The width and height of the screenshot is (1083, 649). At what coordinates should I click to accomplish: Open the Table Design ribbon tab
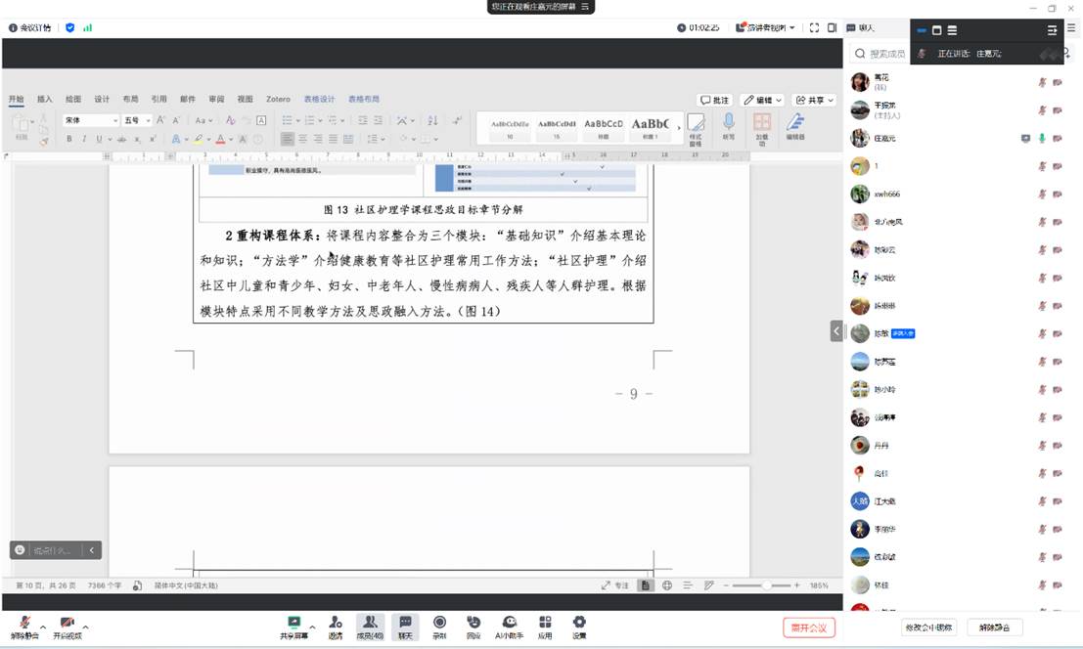tap(319, 100)
